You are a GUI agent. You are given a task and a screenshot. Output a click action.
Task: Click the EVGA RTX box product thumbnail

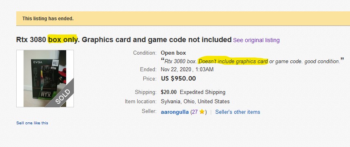tap(45, 79)
